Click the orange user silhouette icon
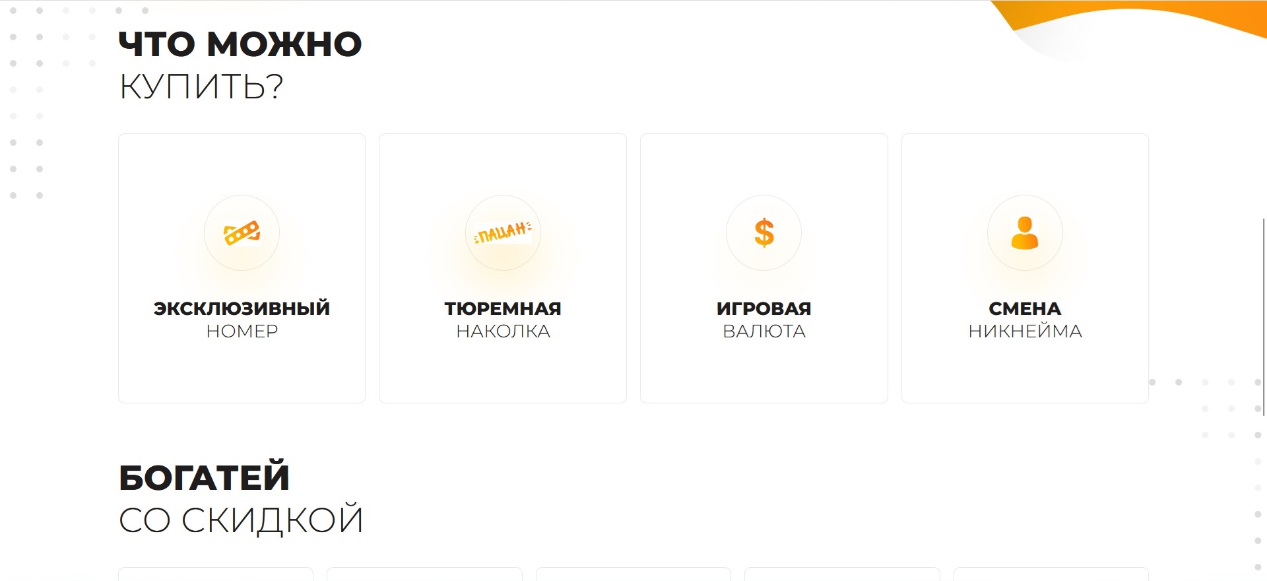Viewport: 1267px width, 581px height. [x=1025, y=232]
